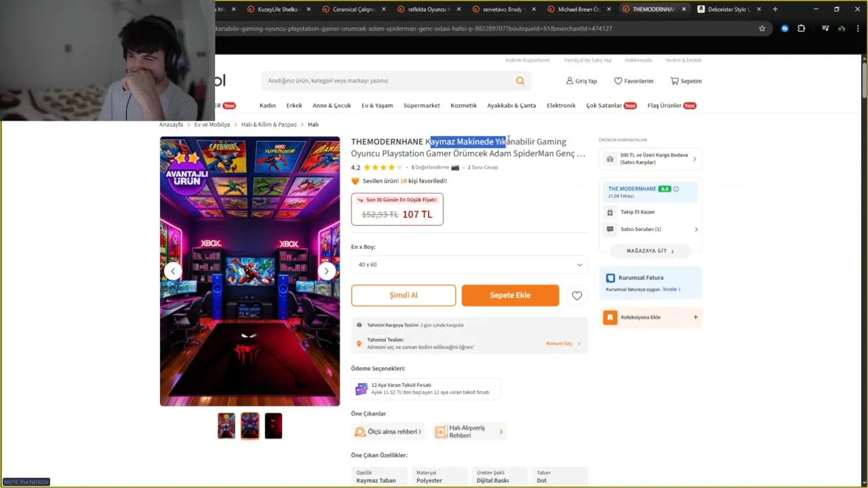This screenshot has width=868, height=488.
Task: Click the Satıcı Soruları chat icon
Action: 610,229
